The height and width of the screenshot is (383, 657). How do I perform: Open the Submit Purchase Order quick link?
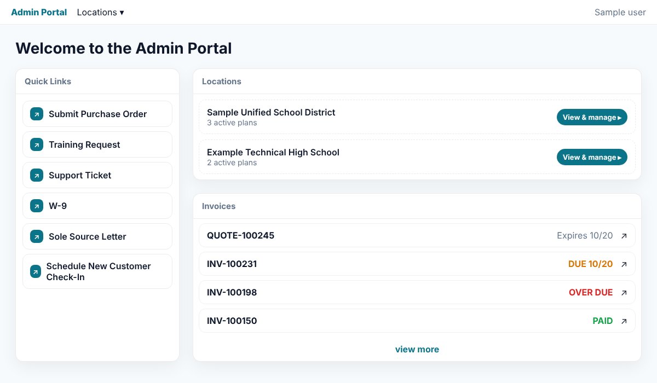(x=97, y=114)
